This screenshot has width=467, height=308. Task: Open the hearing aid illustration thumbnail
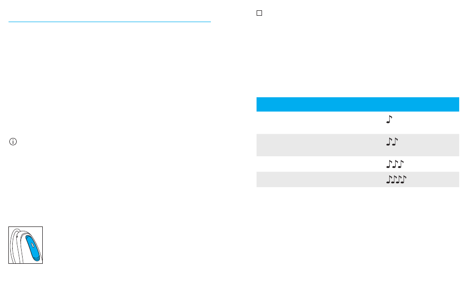[26, 245]
